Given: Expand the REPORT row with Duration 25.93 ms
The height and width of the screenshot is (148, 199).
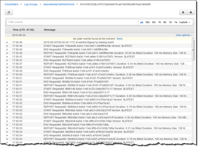Looking at the screenshot, I should (7, 53).
